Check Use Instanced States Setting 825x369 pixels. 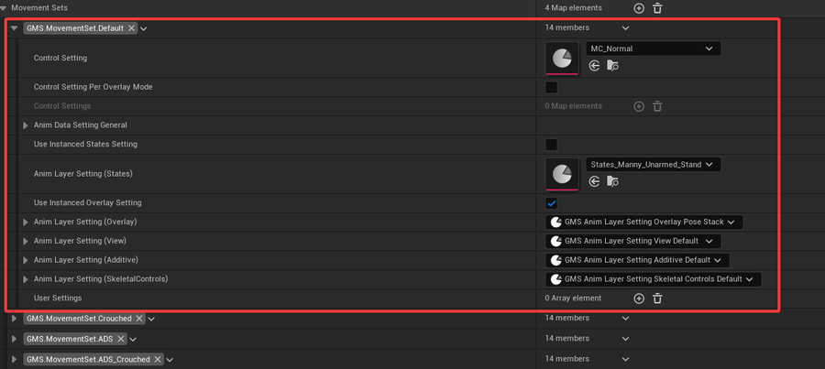pos(552,145)
